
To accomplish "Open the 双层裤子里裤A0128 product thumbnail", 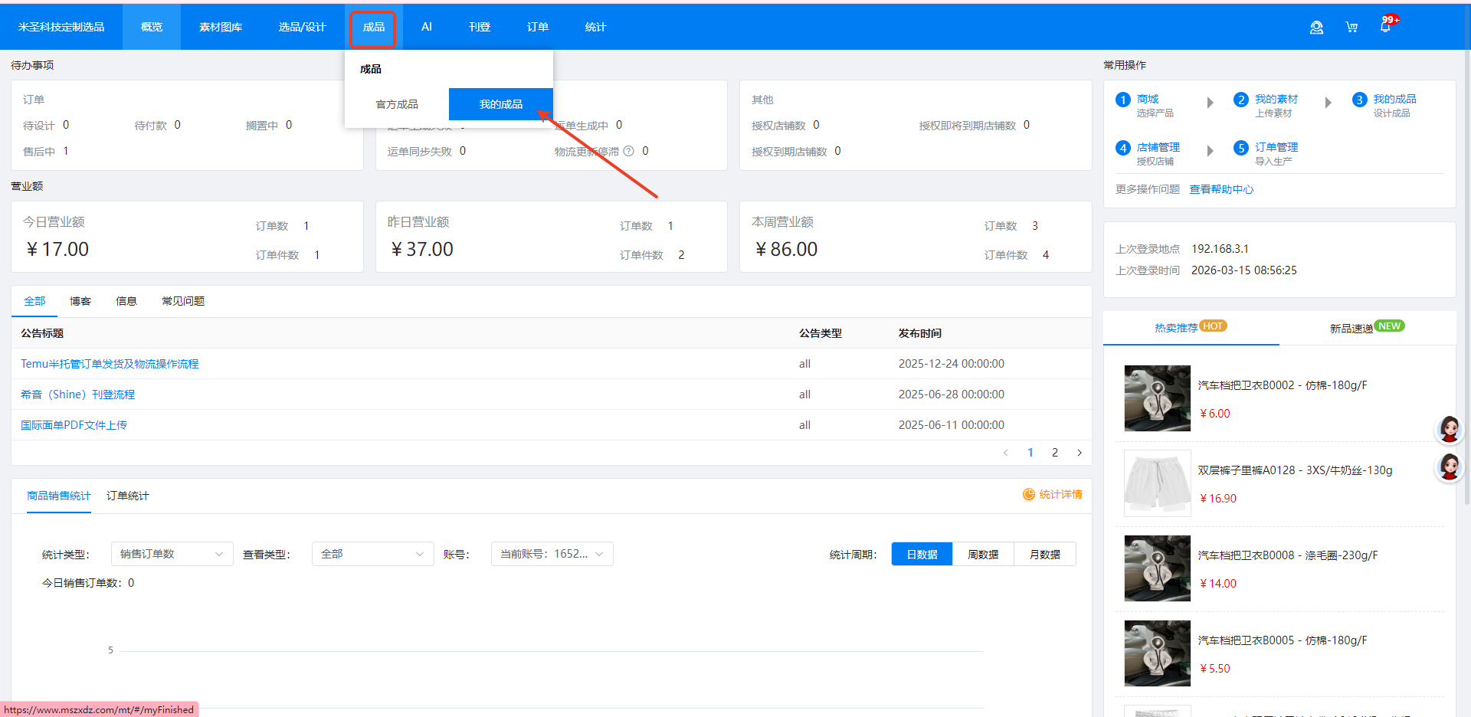I will click(1157, 483).
